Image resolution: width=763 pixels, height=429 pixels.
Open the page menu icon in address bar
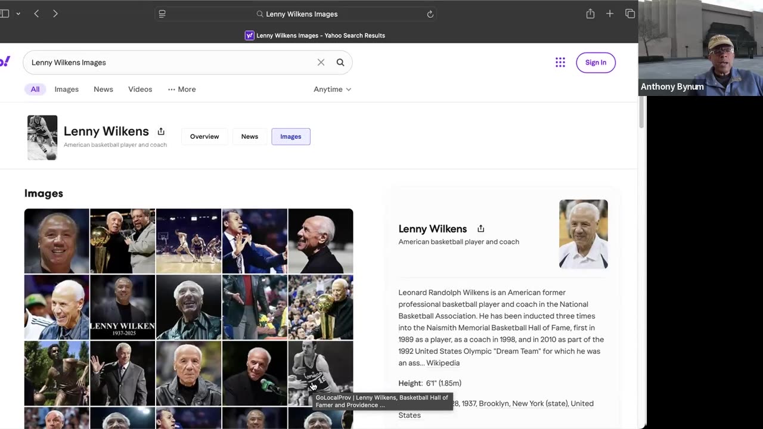coord(162,14)
